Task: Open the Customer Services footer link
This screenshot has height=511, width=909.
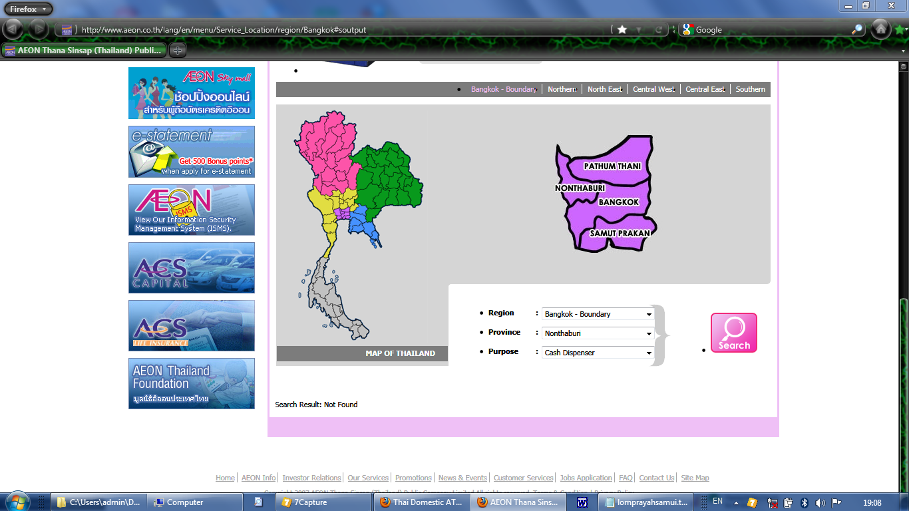Action: (523, 478)
